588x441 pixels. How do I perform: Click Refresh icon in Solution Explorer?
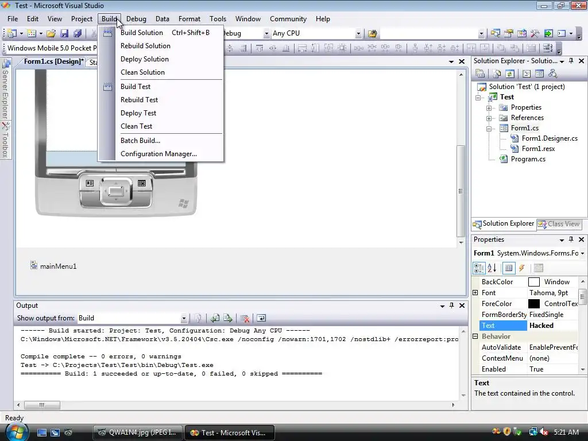pos(510,73)
